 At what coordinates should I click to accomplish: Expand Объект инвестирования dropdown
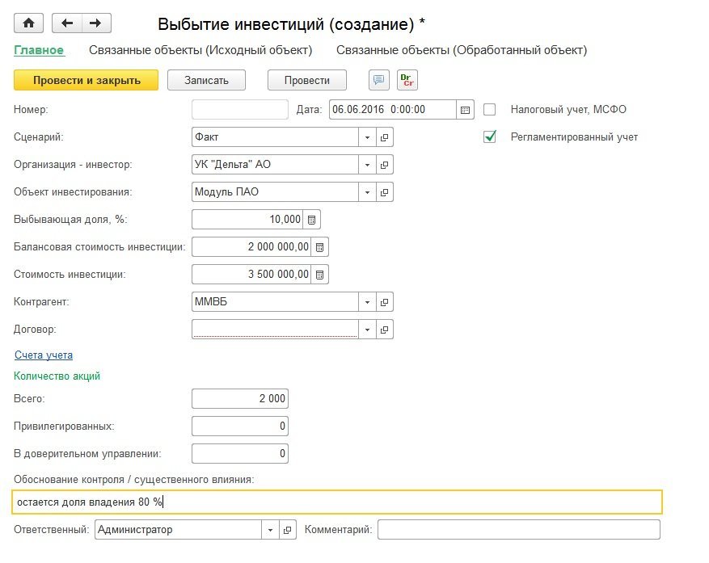click(367, 192)
